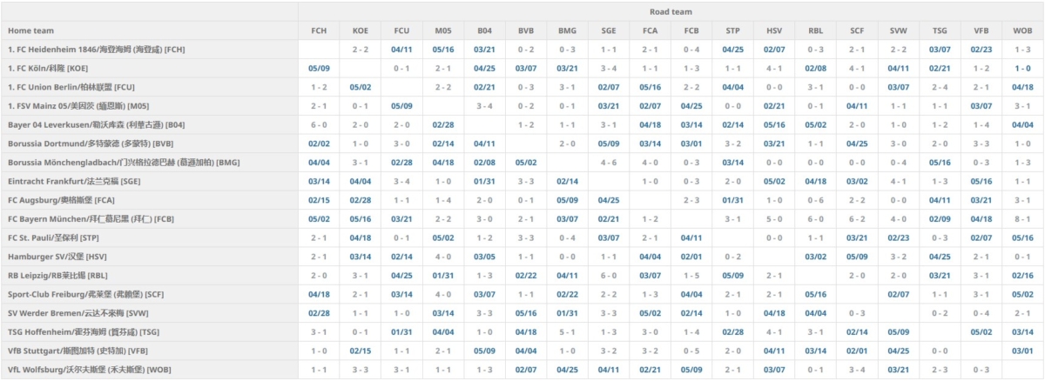Click the BVB road team column header
This screenshot has width=1045, height=381.
point(526,30)
